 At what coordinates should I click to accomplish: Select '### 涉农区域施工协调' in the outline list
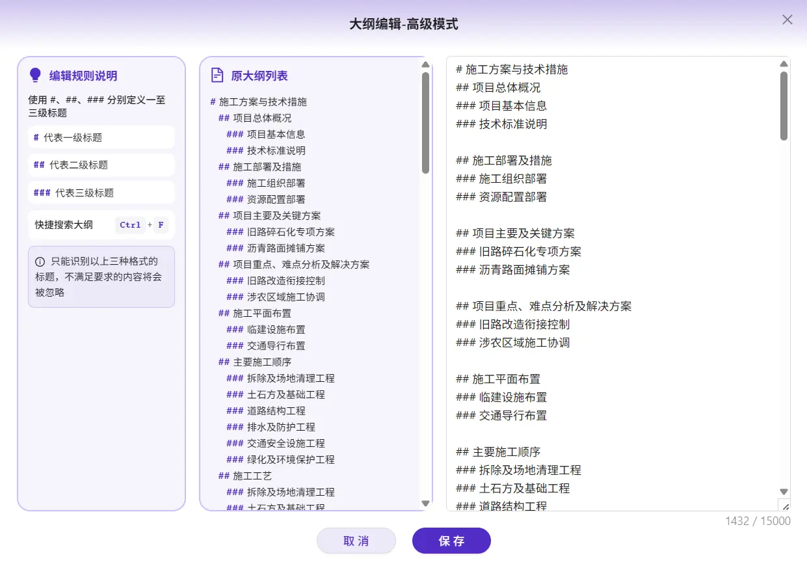click(x=276, y=297)
